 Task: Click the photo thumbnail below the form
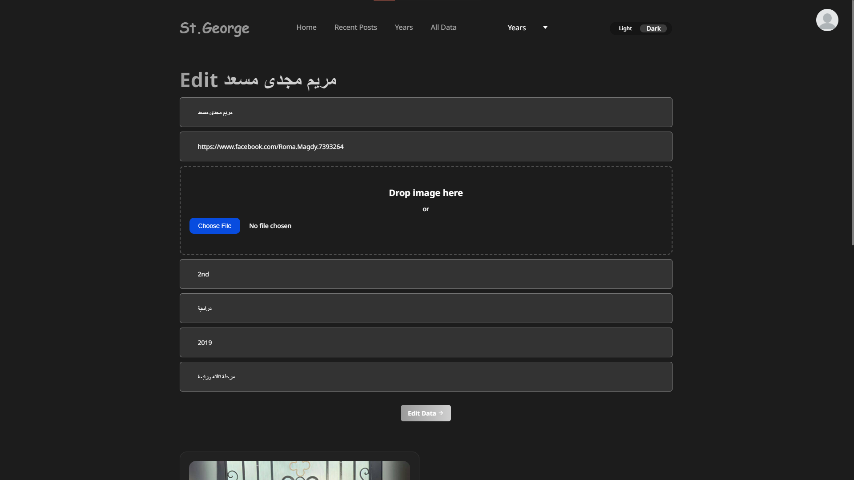[299, 470]
